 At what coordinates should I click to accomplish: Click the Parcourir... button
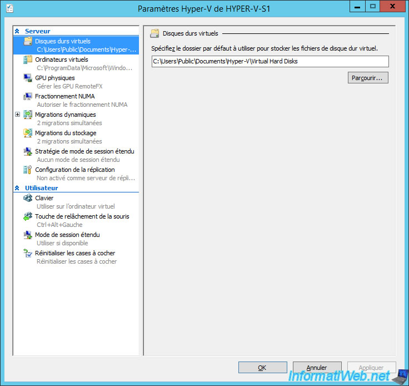[368, 78]
